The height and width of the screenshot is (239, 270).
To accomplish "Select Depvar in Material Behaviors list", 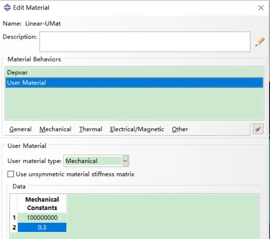I will click(x=17, y=72).
